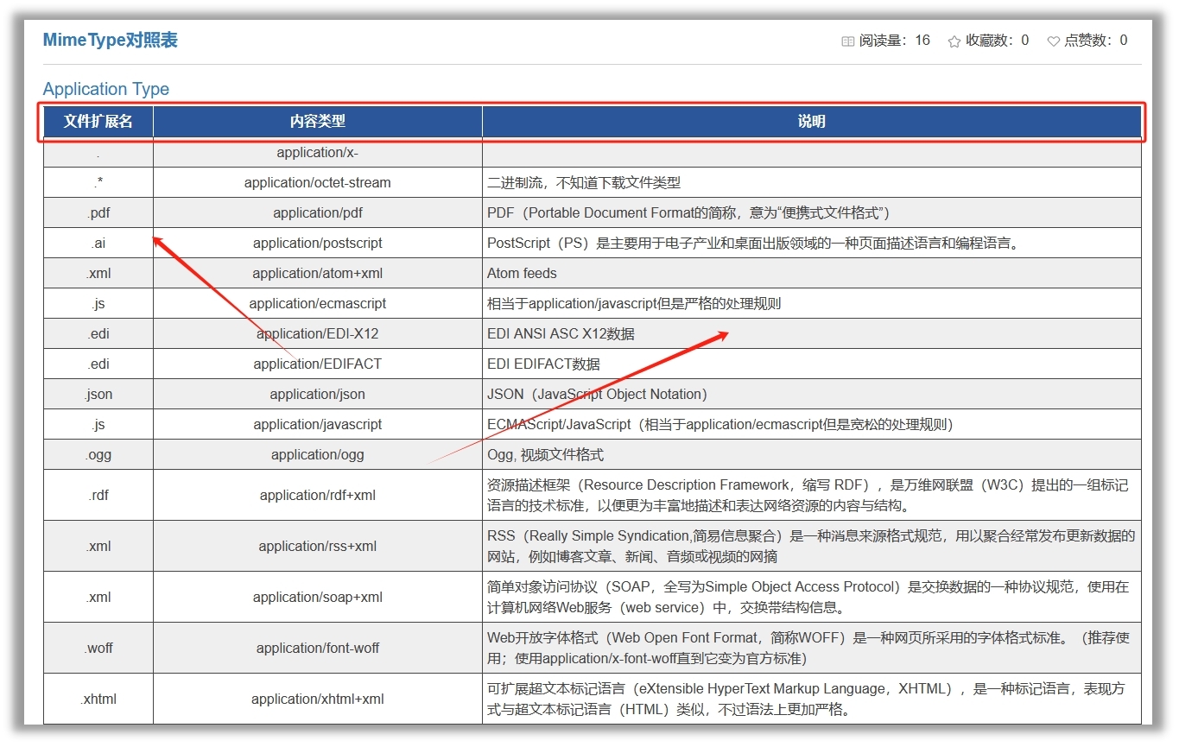Click the 说明 column header
Screen dimensions: 1179x747
812,122
